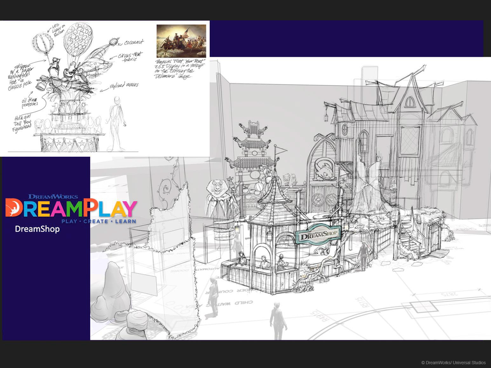Click the Crossing the Delaware painting thumbnail
491x368 pixels.
pyautogui.click(x=181, y=41)
